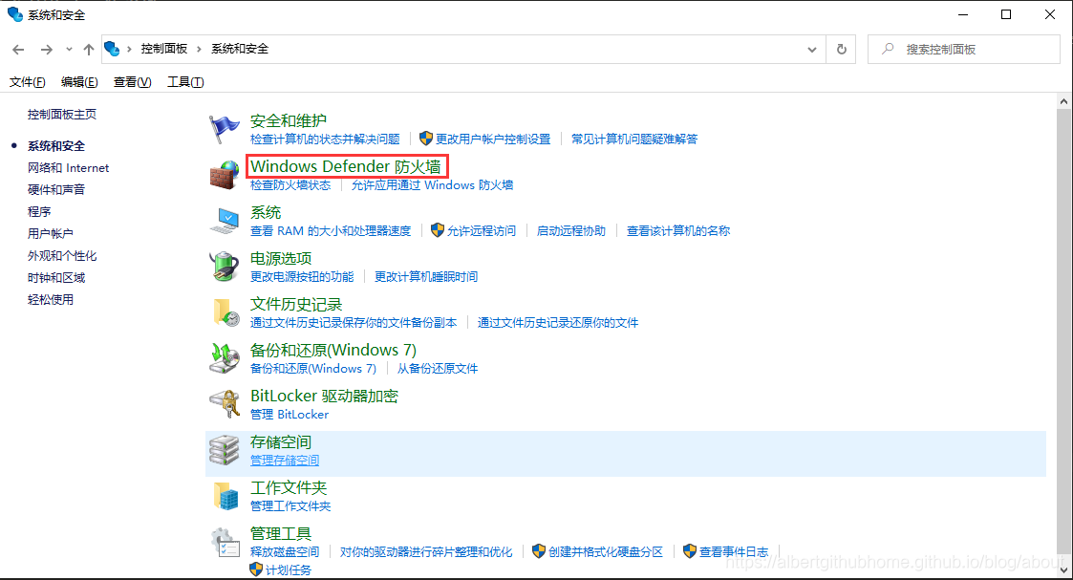The width and height of the screenshot is (1073, 580).
Task: Click 从备份还原文件 link
Action: 438,368
